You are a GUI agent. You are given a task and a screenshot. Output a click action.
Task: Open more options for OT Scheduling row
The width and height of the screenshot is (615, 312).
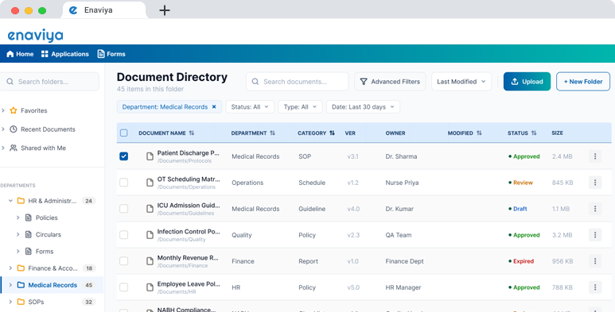tap(595, 183)
